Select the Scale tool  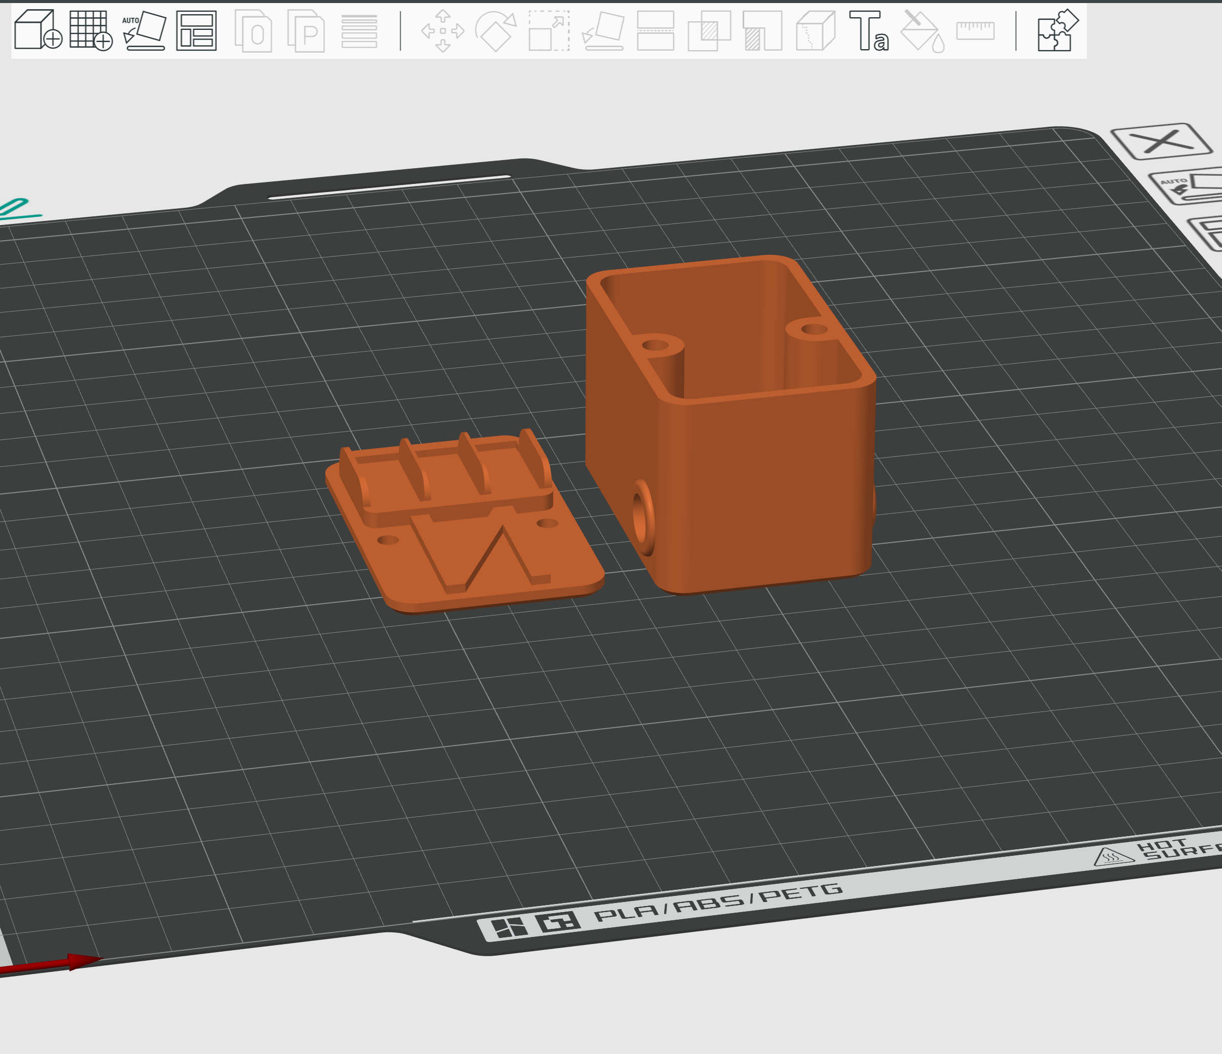pyautogui.click(x=550, y=32)
